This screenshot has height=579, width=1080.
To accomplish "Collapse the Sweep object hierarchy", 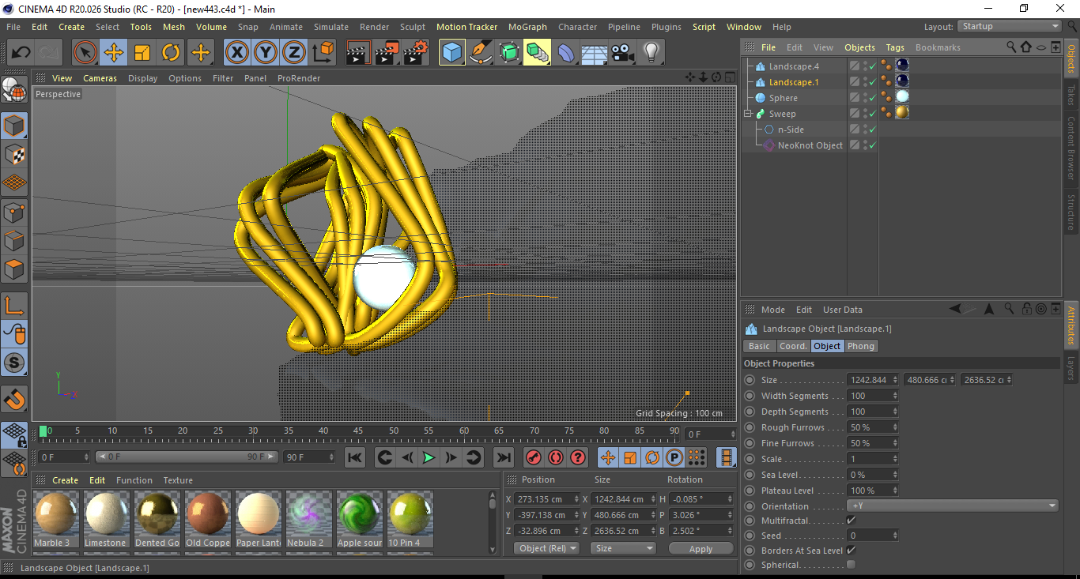I will 748,114.
